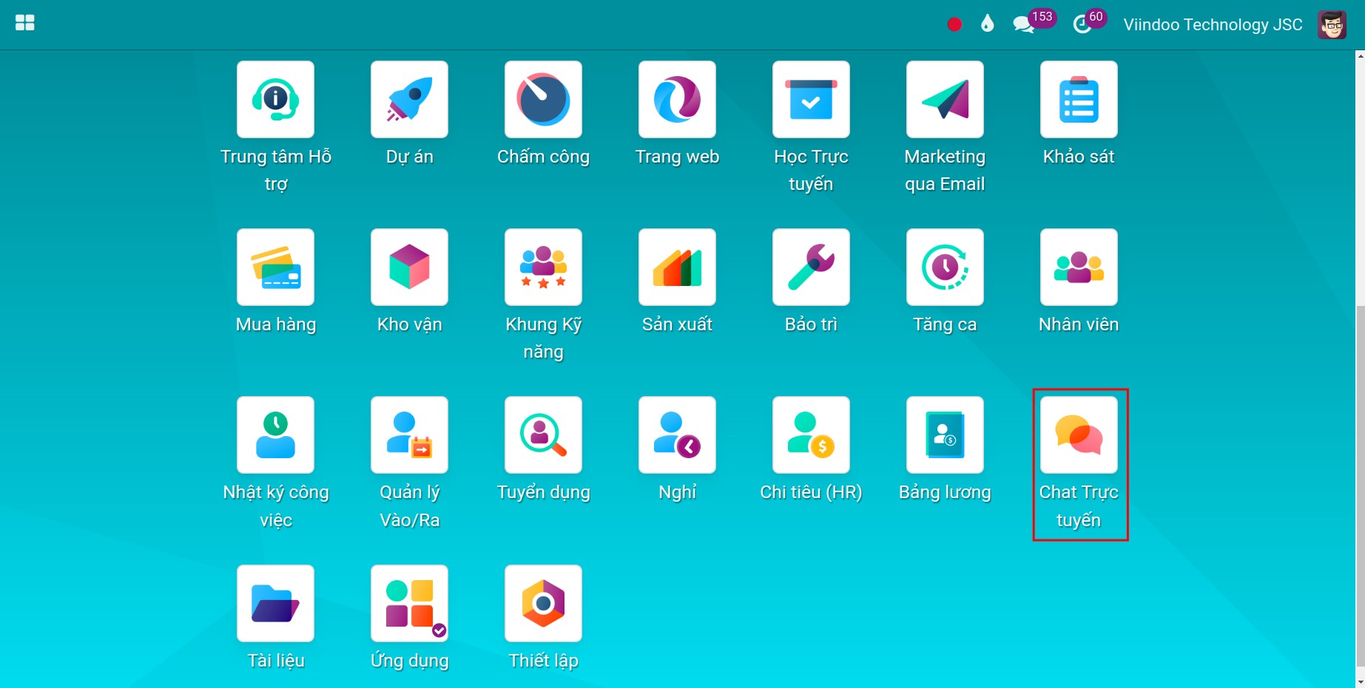Open the Tuyển dụng app
The image size is (1365, 688).
pyautogui.click(x=543, y=435)
